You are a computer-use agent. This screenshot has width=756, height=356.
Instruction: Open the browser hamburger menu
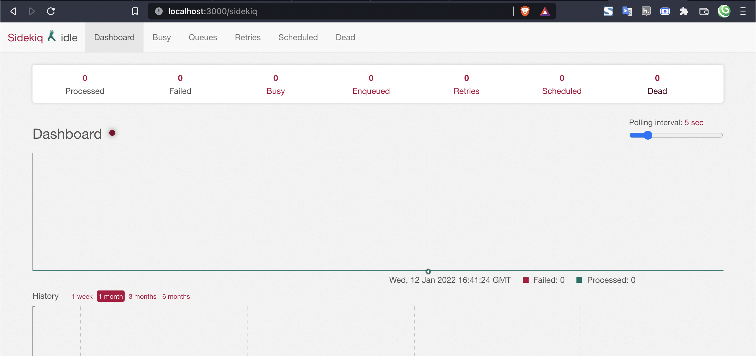pyautogui.click(x=743, y=11)
